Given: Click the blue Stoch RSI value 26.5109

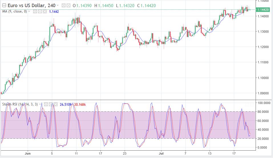Looking at the screenshot, I should point(66,105).
